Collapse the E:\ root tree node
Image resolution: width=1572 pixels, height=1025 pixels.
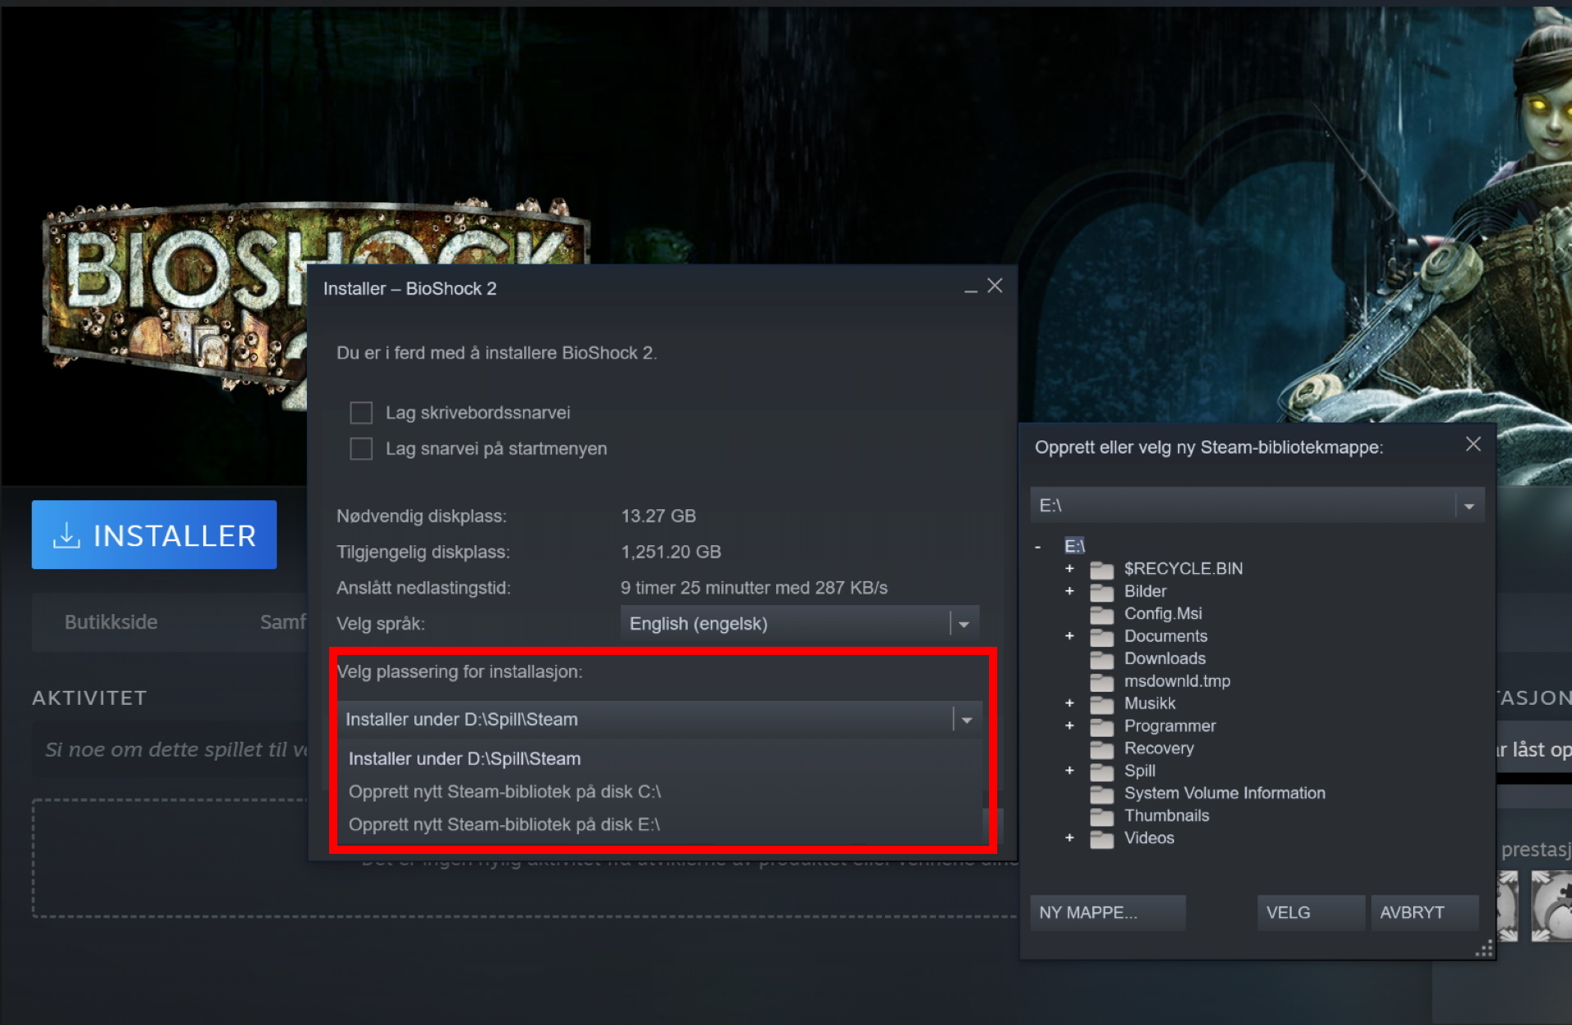coord(1038,546)
